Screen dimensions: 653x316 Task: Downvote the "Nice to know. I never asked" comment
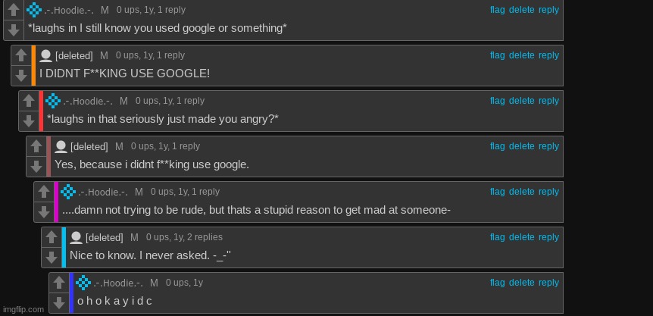pos(52,258)
